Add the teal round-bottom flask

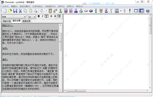pyautogui.click(x=81, y=11)
